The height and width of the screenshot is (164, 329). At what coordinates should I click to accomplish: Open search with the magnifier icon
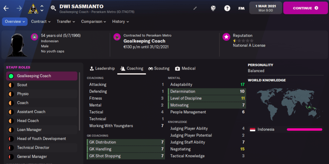pos(53,8)
